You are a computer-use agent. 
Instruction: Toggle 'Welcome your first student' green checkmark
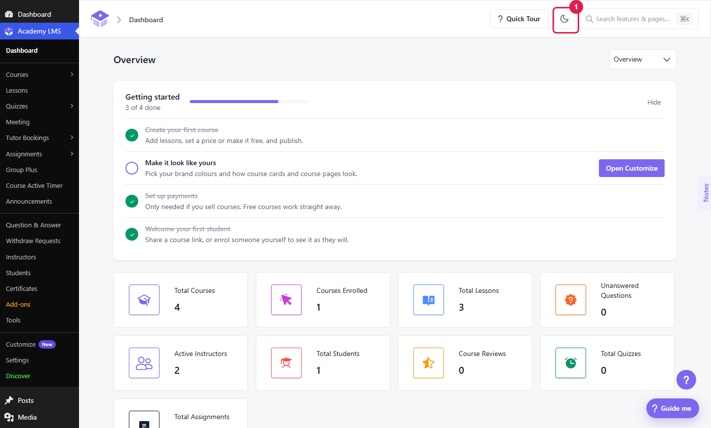coord(132,234)
